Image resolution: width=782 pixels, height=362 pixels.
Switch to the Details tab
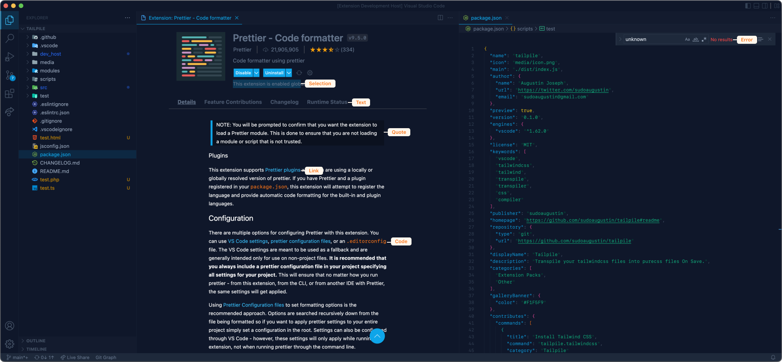187,102
